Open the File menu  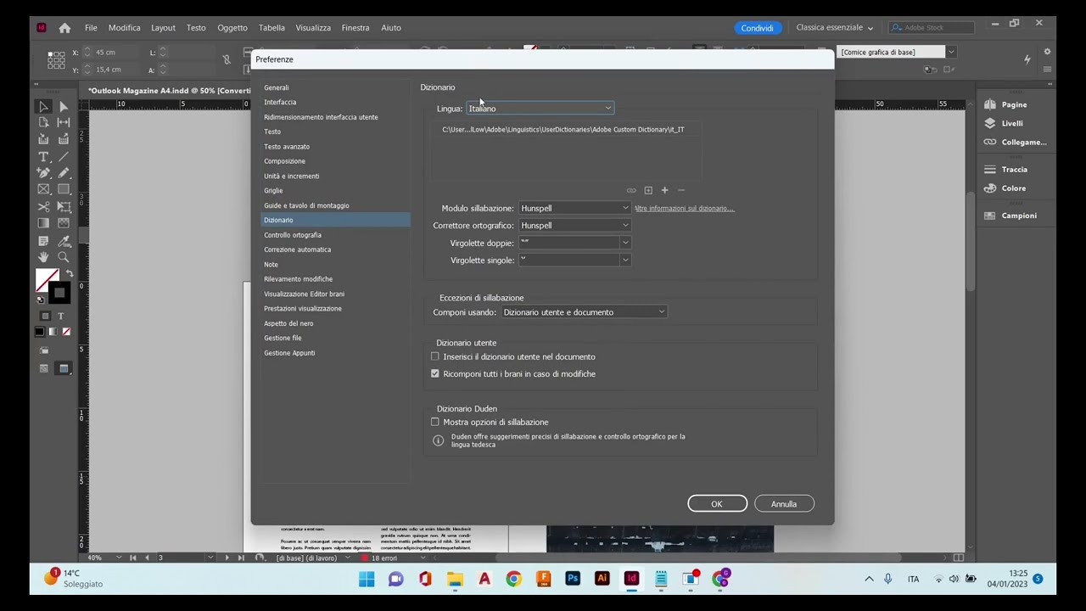point(91,28)
